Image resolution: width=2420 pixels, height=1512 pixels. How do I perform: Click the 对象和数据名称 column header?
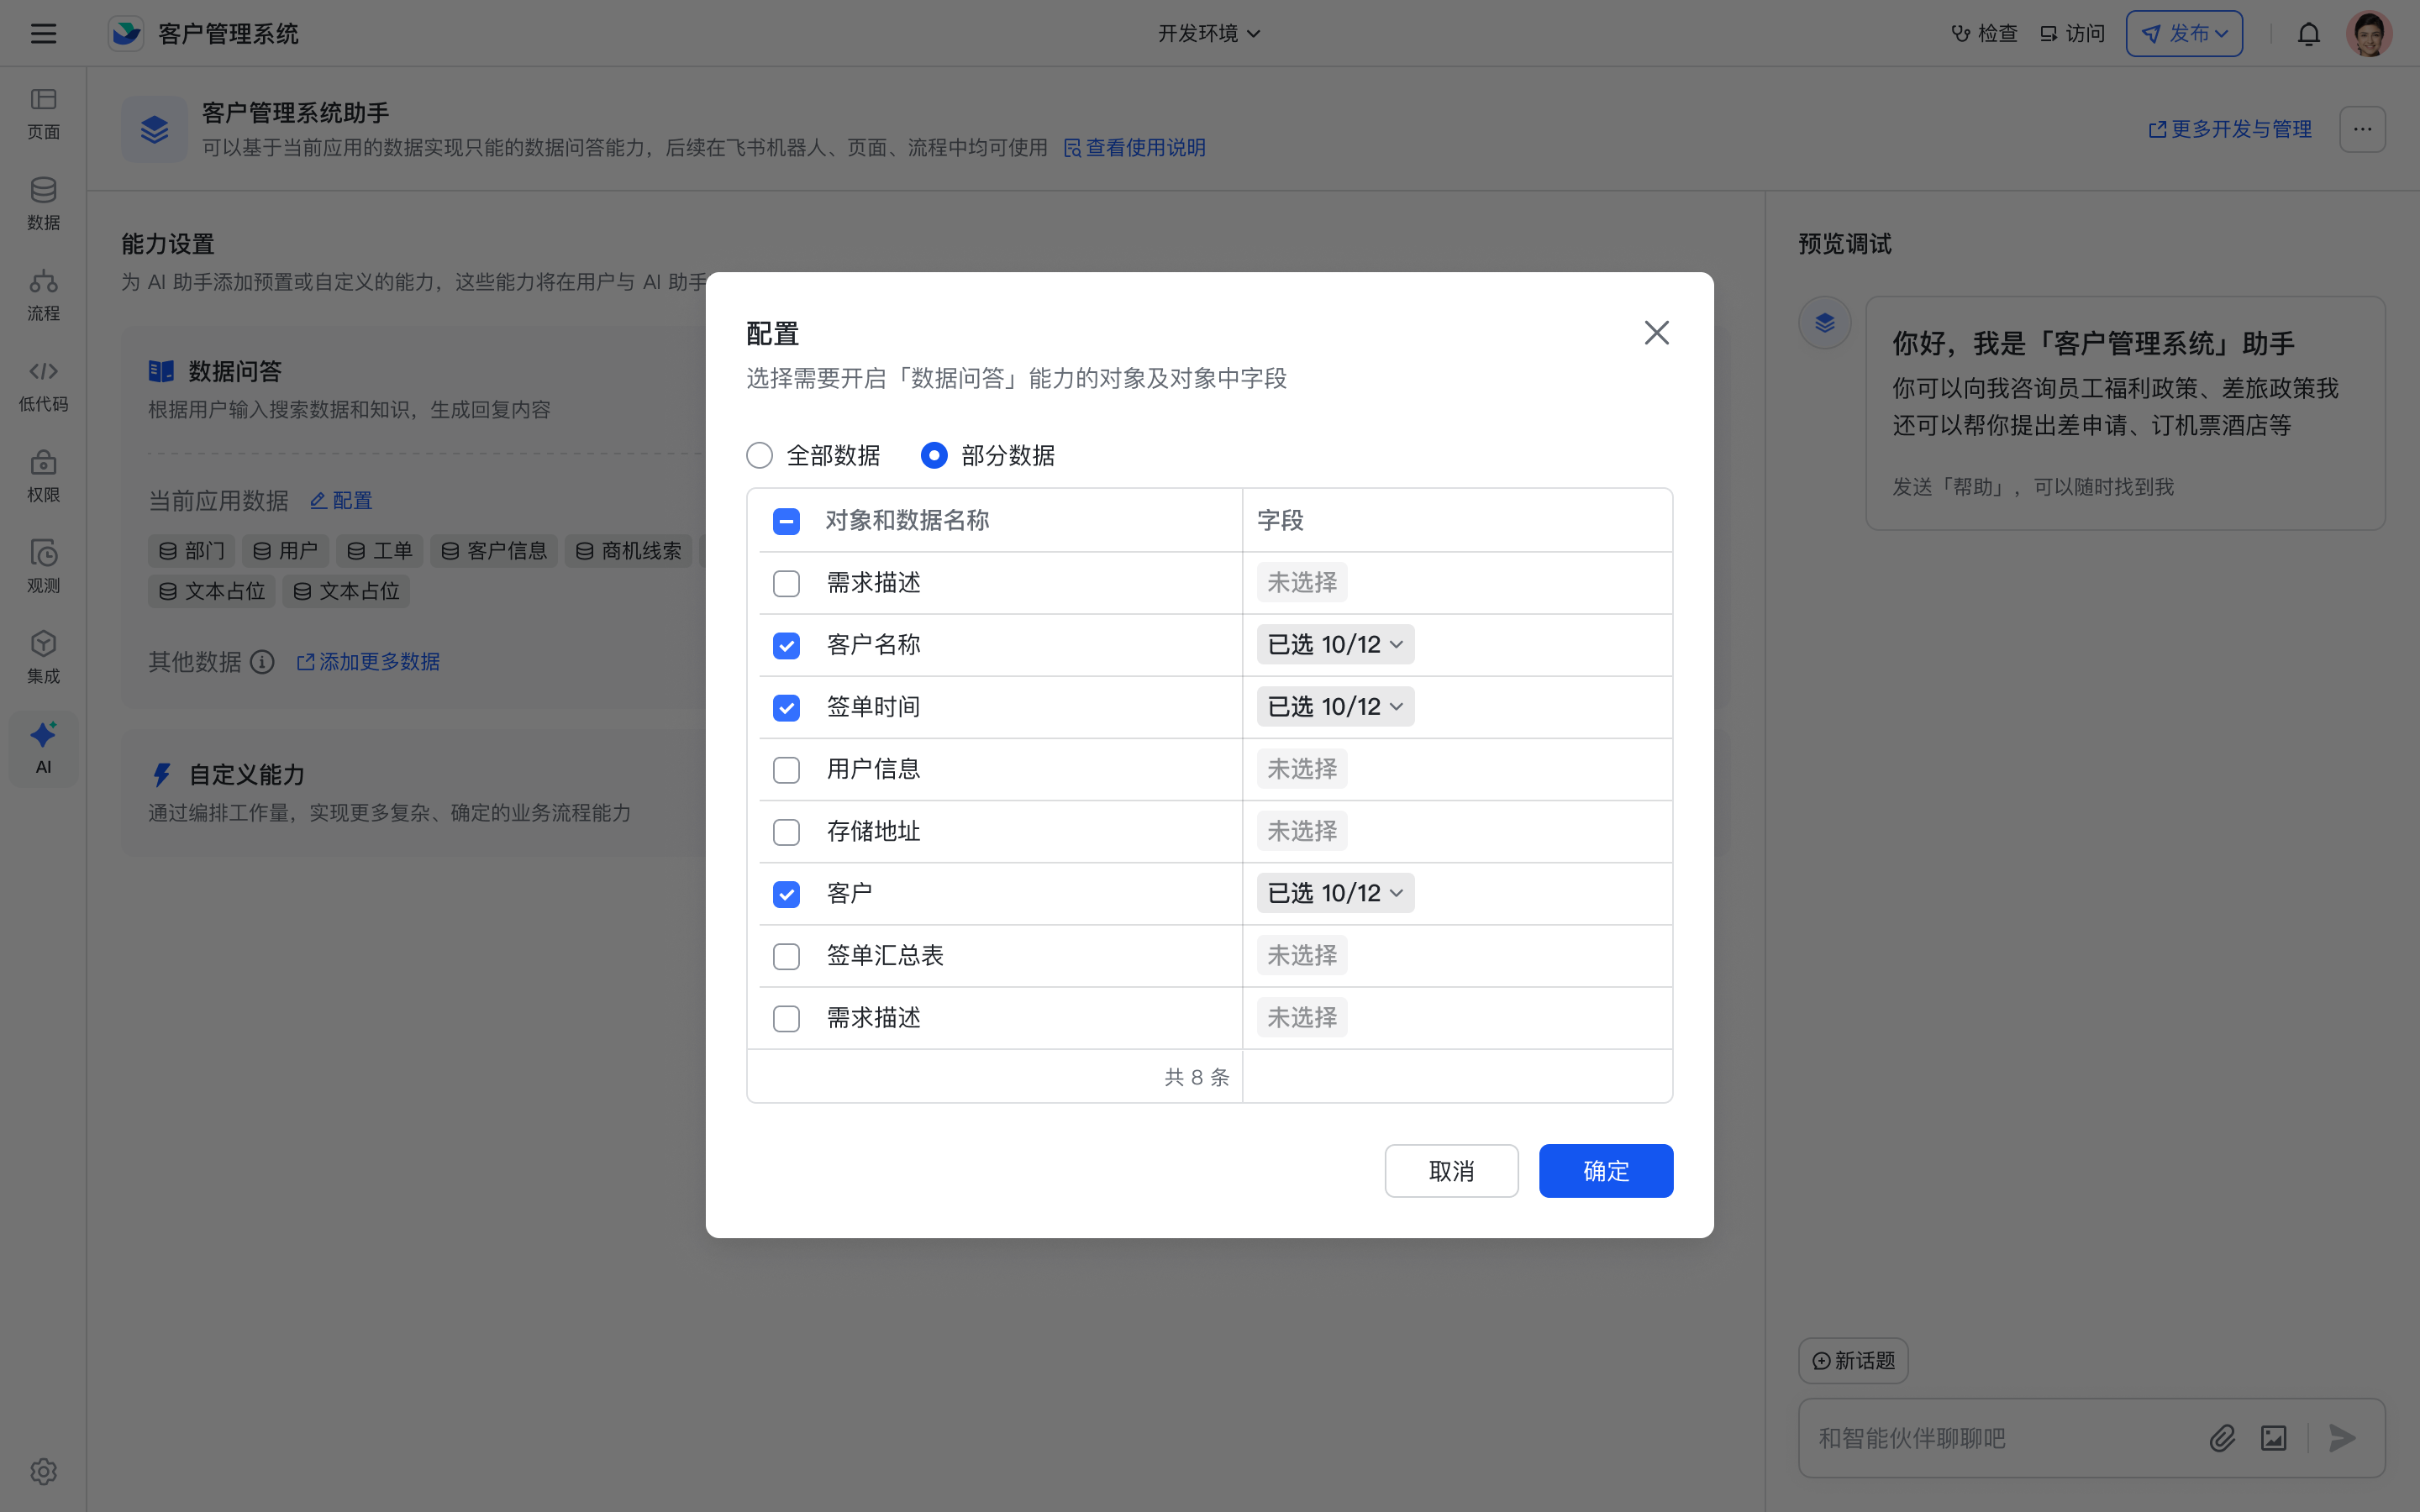click(907, 520)
